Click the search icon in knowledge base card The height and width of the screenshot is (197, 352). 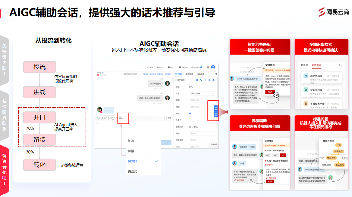[x=341, y=65]
